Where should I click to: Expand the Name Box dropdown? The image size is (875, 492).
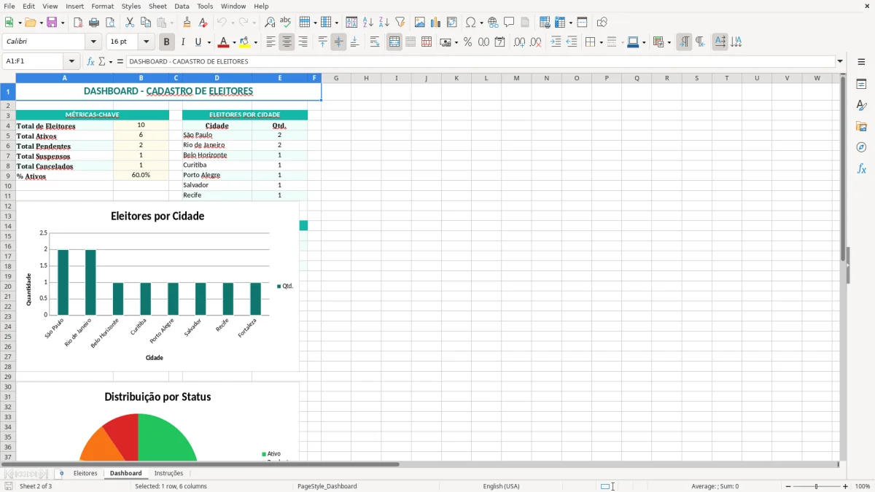click(x=71, y=61)
